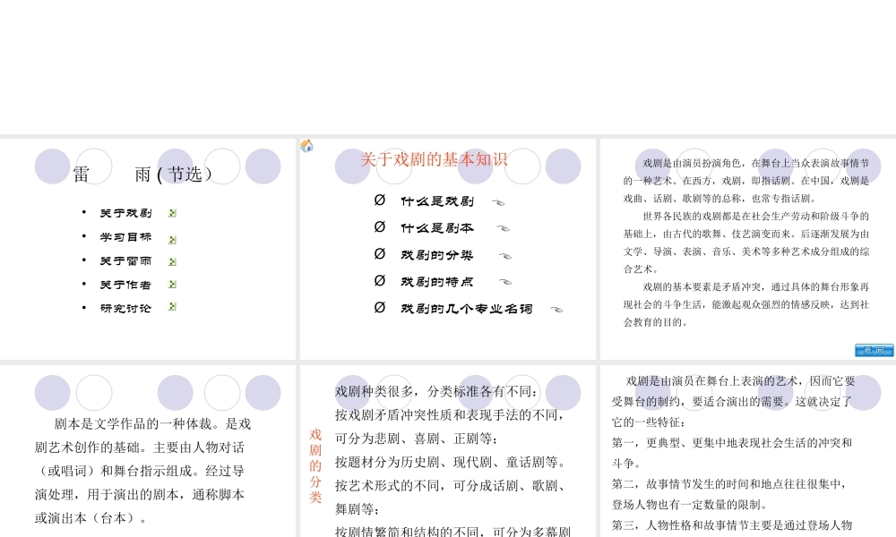Select the 研究讨论 bullet text

point(125,308)
